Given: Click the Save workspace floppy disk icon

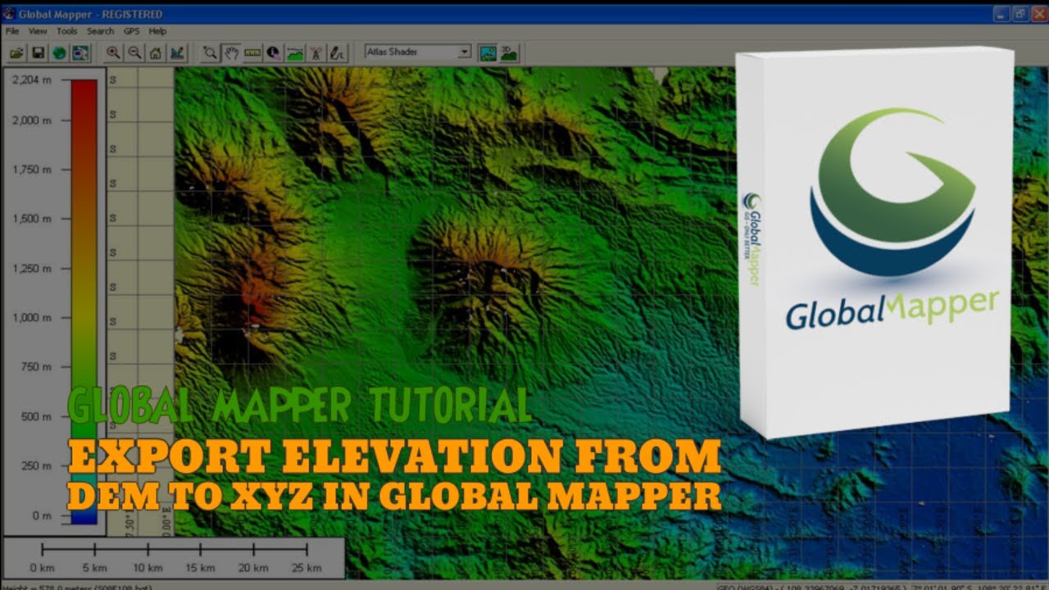Looking at the screenshot, I should [x=38, y=52].
